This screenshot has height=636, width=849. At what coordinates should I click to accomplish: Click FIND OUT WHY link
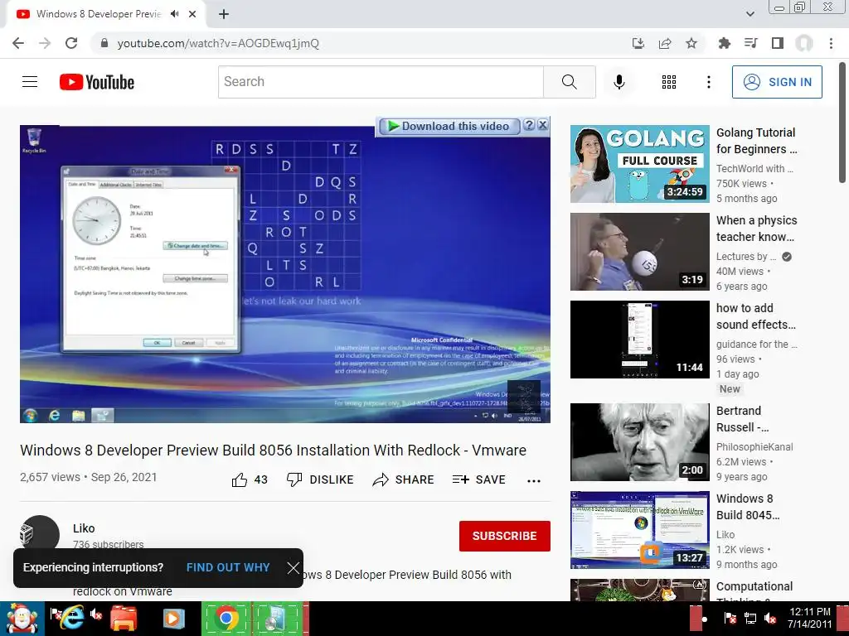pos(228,567)
